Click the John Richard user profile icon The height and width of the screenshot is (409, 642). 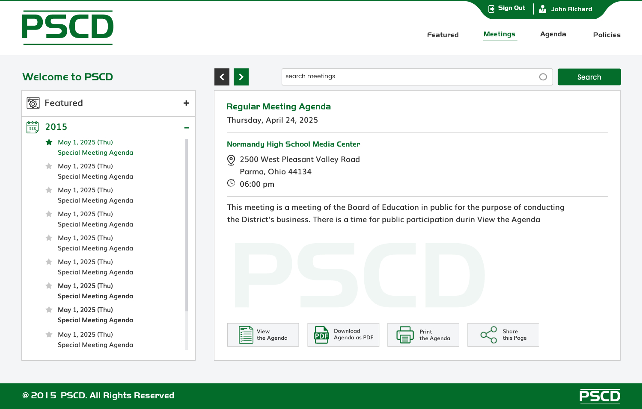pyautogui.click(x=543, y=9)
